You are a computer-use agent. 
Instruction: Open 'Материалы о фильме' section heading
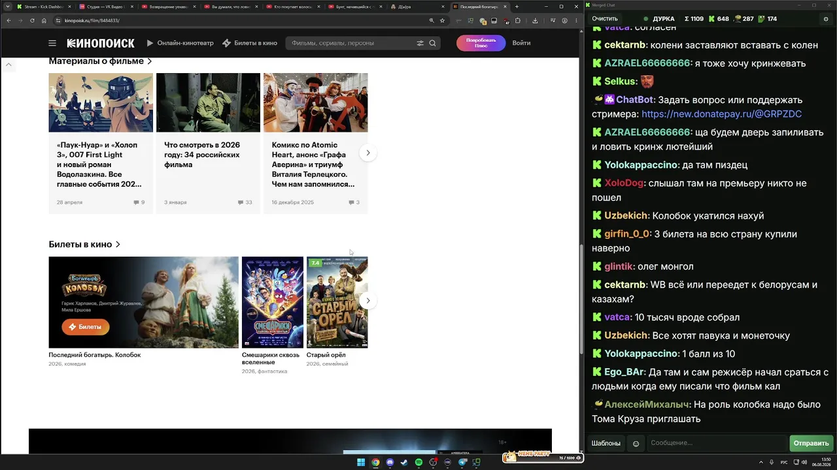pos(100,61)
